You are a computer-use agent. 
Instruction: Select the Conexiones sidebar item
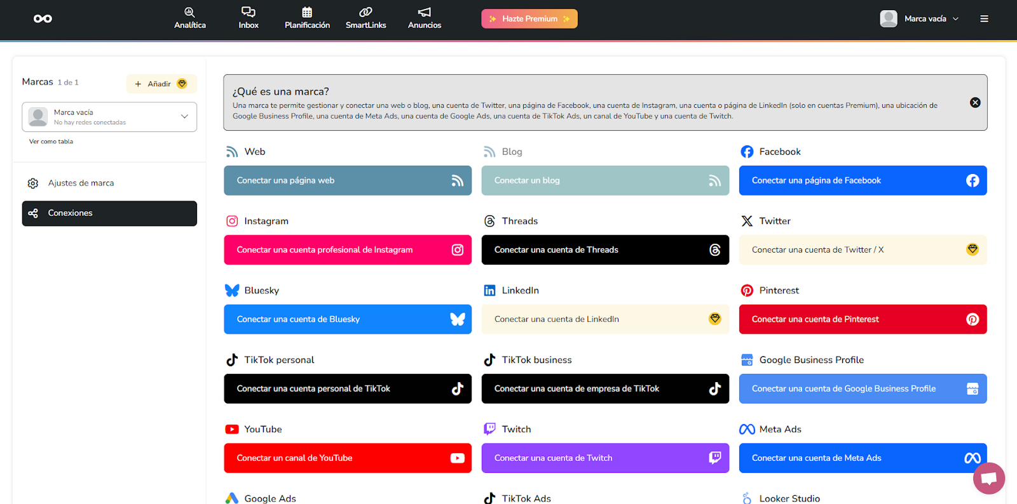pyautogui.click(x=109, y=213)
